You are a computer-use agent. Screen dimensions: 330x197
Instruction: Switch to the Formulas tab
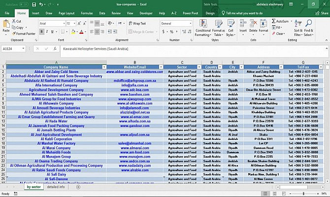coord(87,13)
